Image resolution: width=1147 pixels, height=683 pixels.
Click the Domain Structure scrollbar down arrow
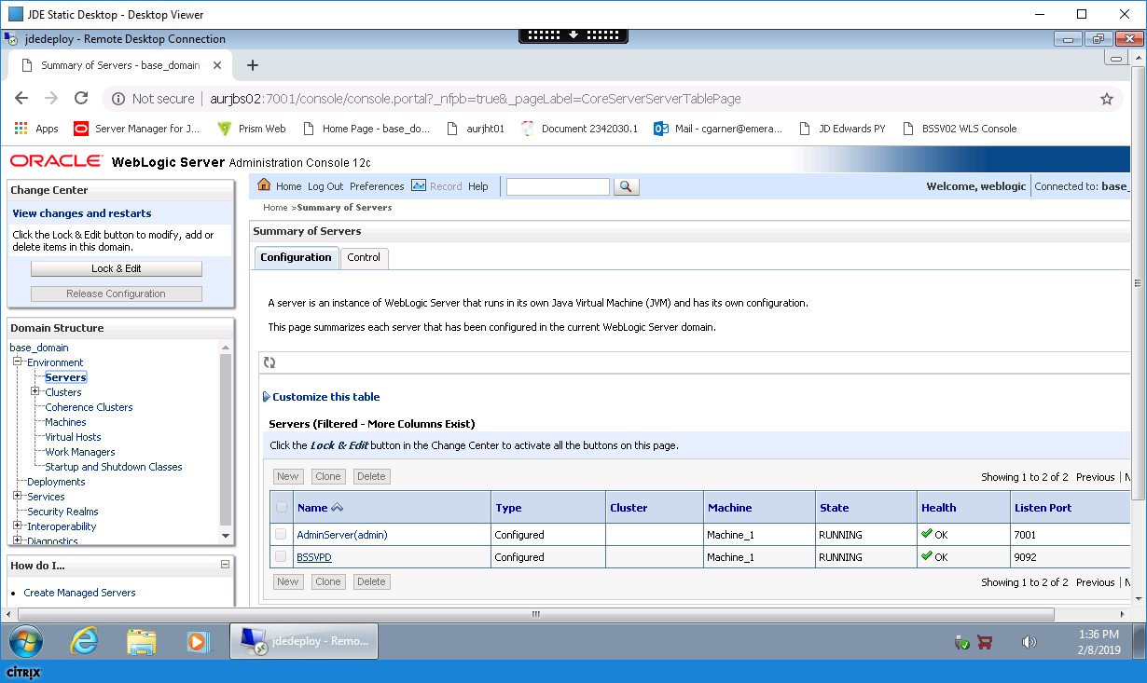(x=226, y=536)
